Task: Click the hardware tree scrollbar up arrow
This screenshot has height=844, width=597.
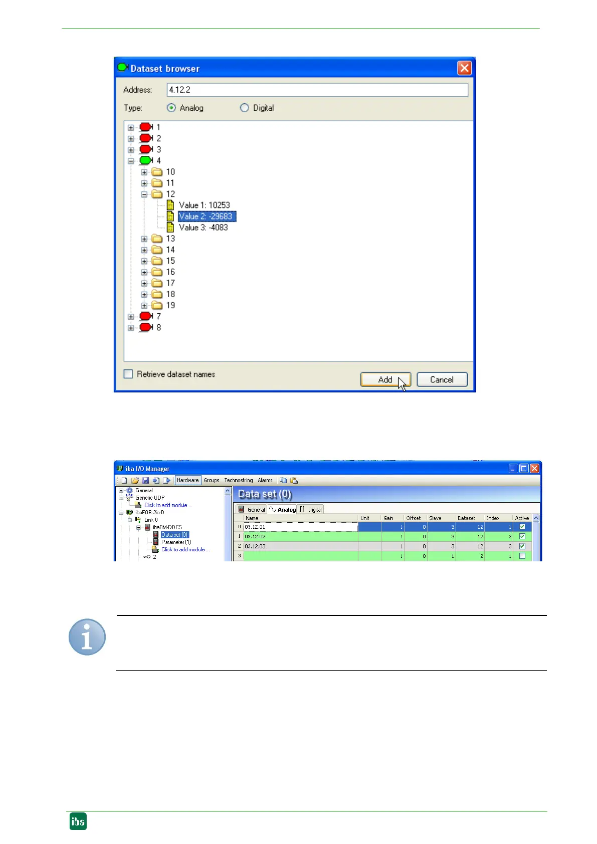Action: coord(228,491)
